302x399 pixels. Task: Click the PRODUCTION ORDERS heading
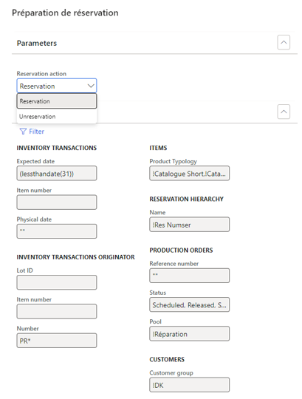[181, 250]
